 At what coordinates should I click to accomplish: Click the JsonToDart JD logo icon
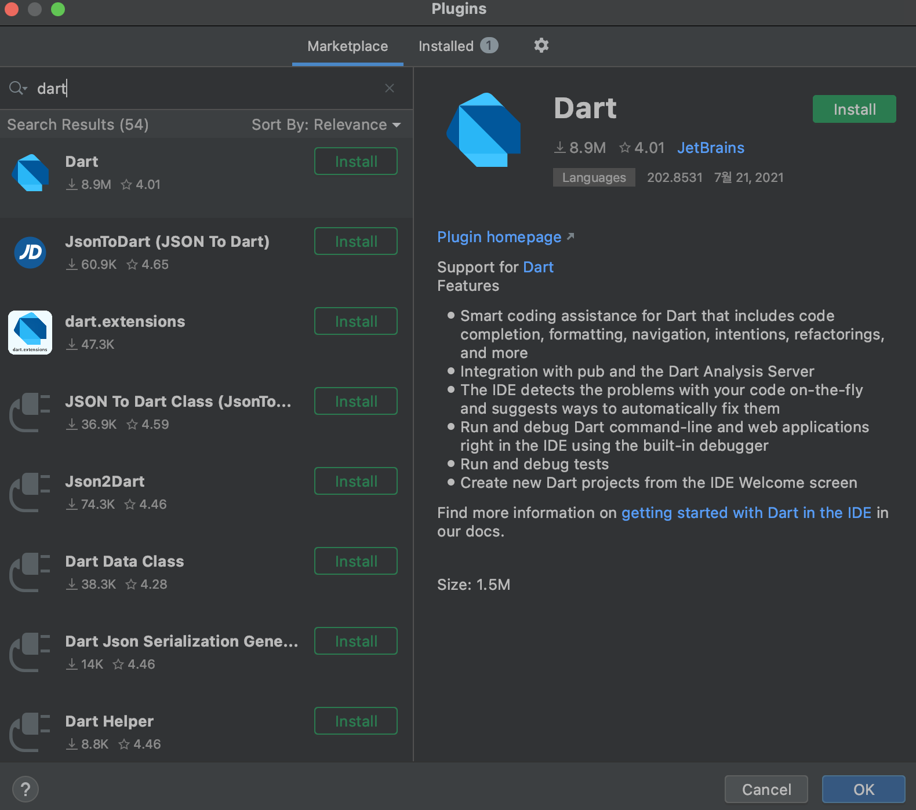click(30, 253)
